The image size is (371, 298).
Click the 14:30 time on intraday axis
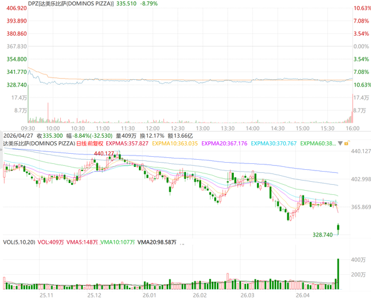point(278,128)
